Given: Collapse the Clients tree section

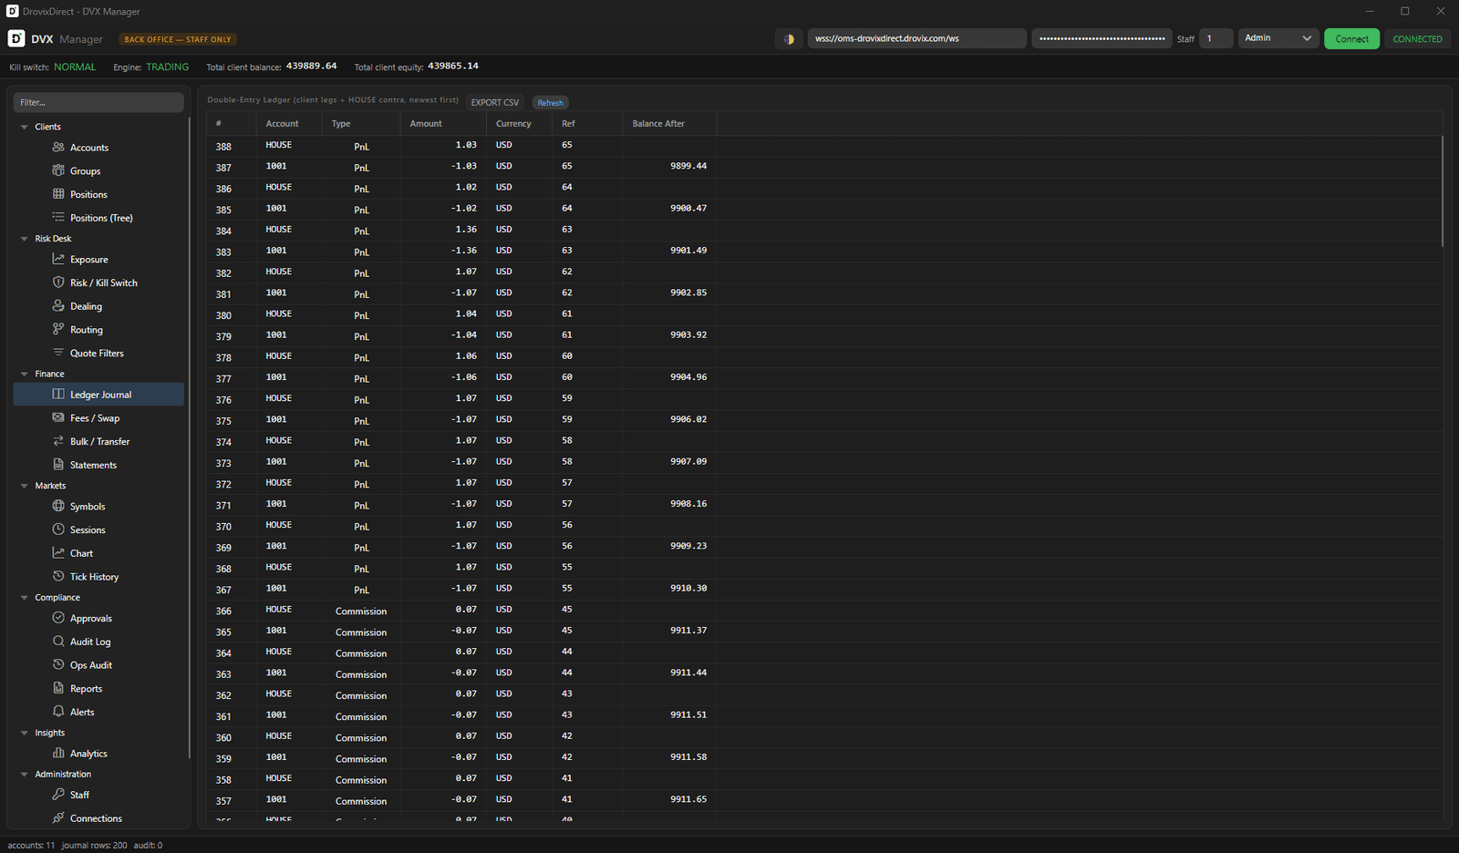Looking at the screenshot, I should pos(25,127).
